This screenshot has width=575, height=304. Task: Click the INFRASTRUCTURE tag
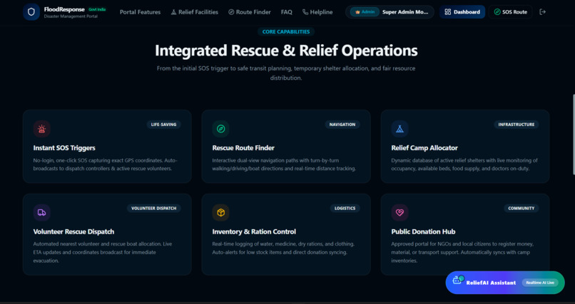click(517, 125)
